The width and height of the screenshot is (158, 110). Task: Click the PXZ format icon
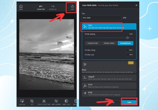pos(85,93)
